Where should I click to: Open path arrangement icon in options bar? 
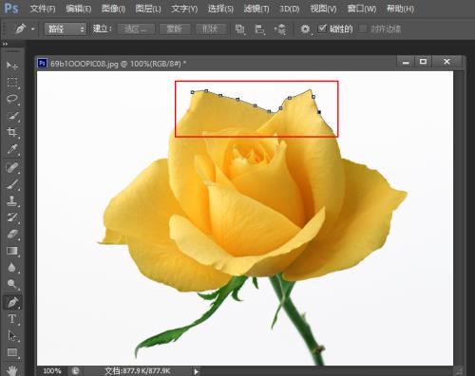(x=280, y=29)
